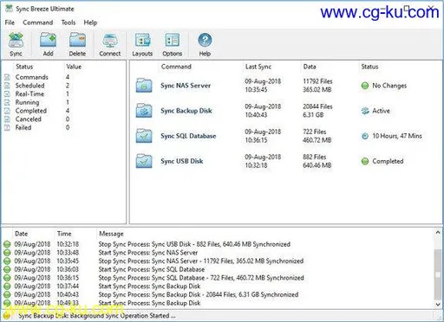Click the 'Canceled' row label
The image size is (444, 322).
29,119
